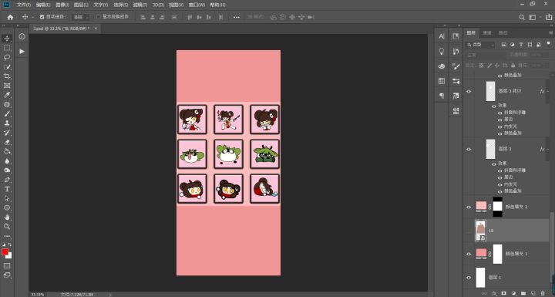Click the foreground red color swatch

click(x=5, y=251)
